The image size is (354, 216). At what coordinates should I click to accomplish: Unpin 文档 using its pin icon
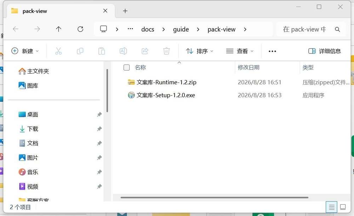click(99, 143)
